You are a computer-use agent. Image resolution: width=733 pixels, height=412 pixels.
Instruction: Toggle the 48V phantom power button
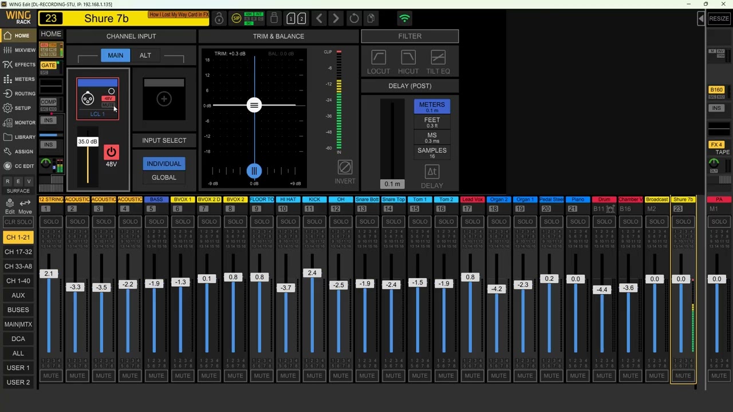111,152
